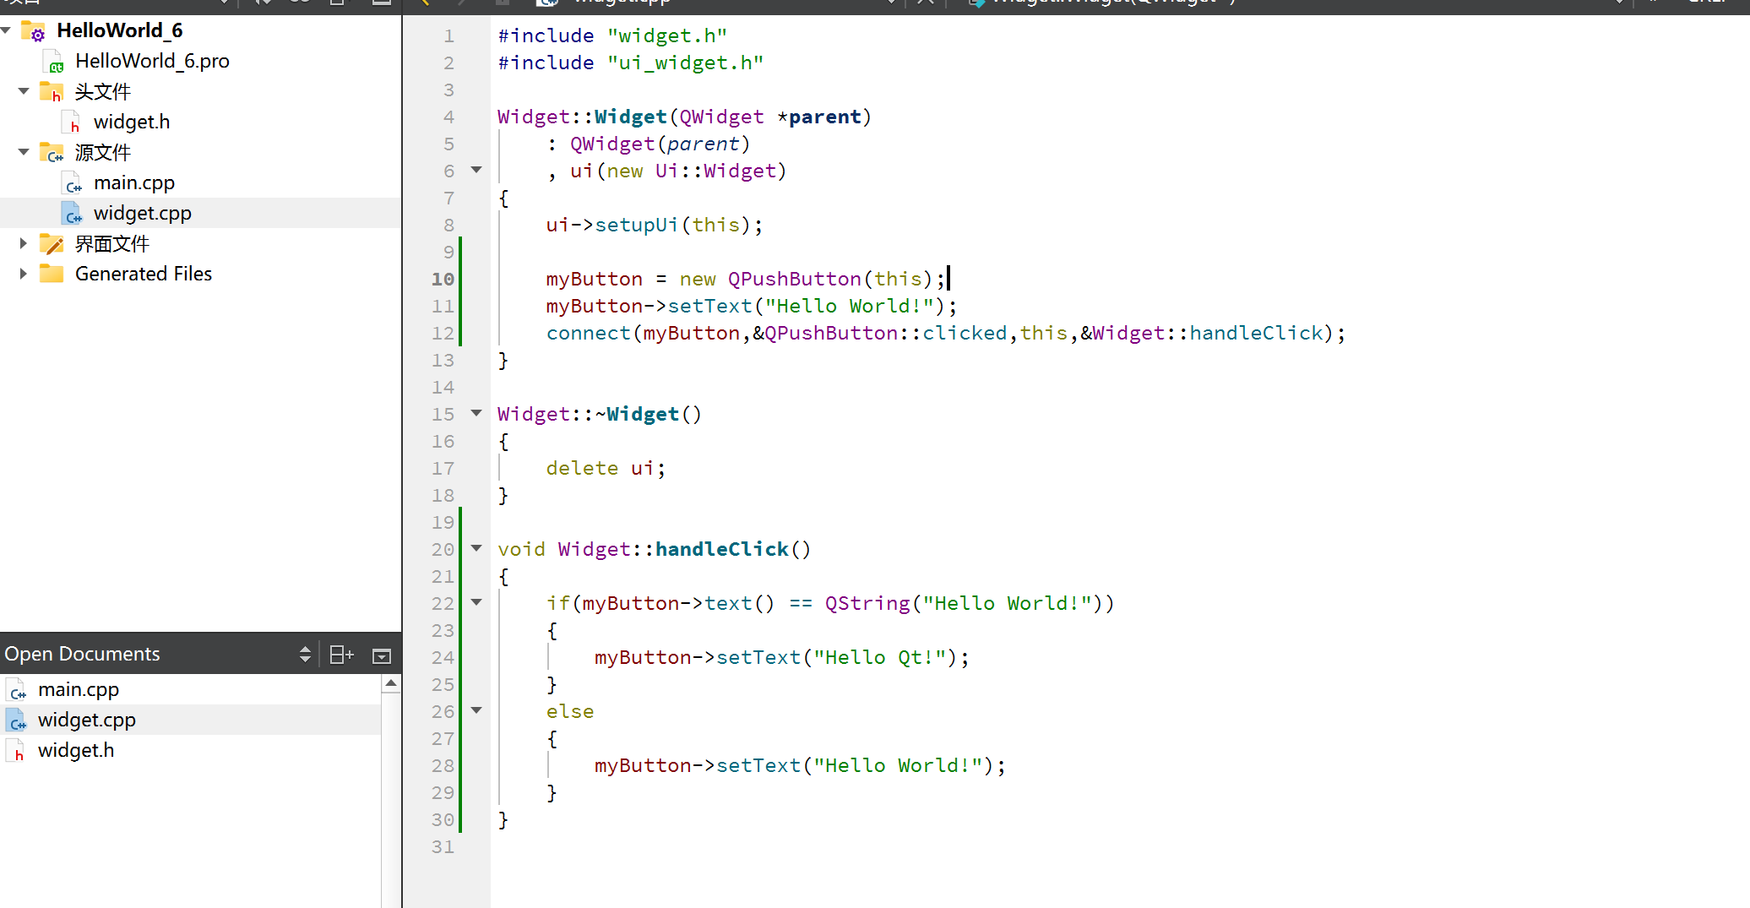Expand the Generated Files folder
The image size is (1750, 908).
pyautogui.click(x=24, y=274)
